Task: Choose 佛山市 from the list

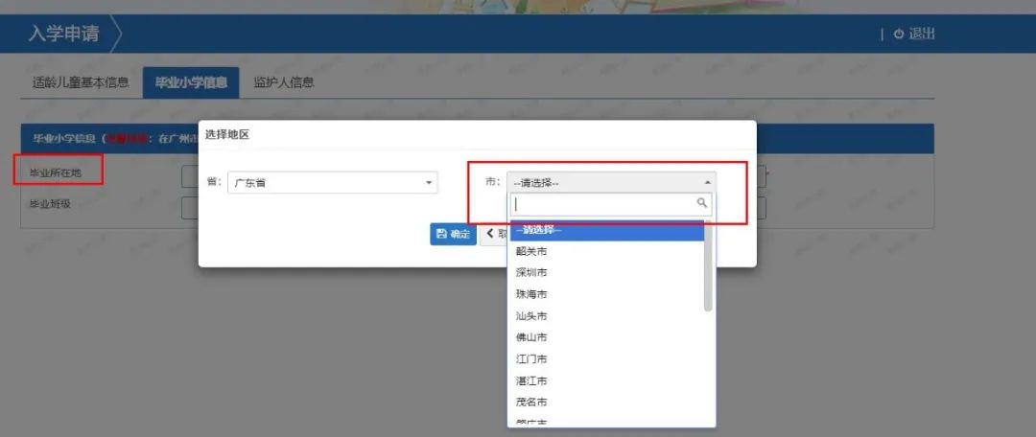Action: click(x=531, y=337)
